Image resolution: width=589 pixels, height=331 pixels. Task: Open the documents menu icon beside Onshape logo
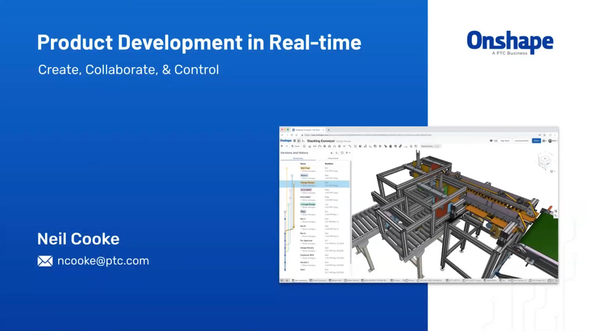(x=294, y=141)
